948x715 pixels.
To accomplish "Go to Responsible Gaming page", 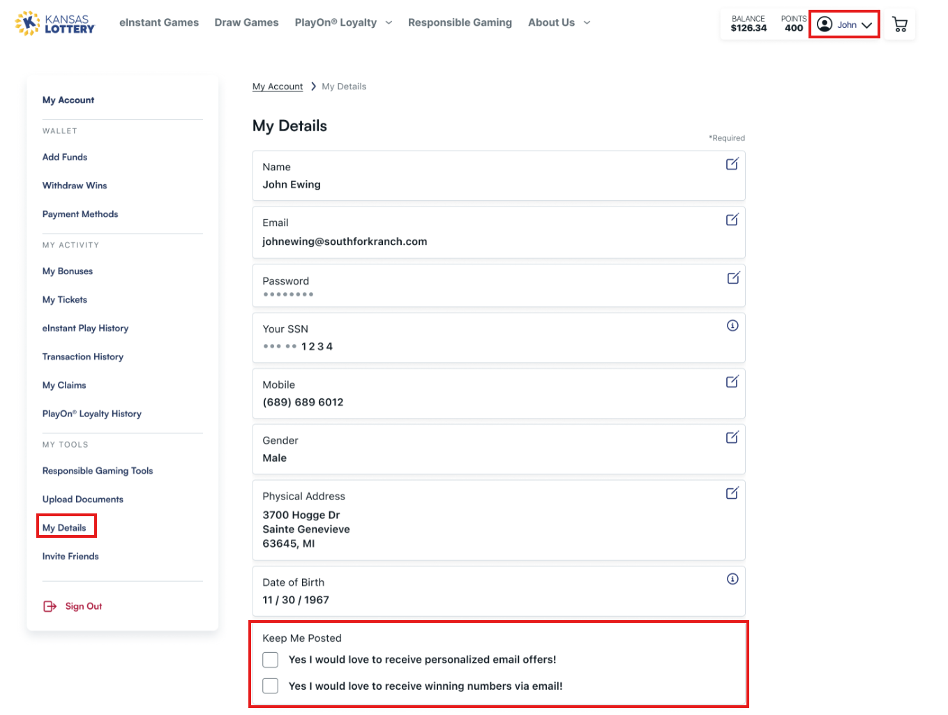I will tap(460, 22).
